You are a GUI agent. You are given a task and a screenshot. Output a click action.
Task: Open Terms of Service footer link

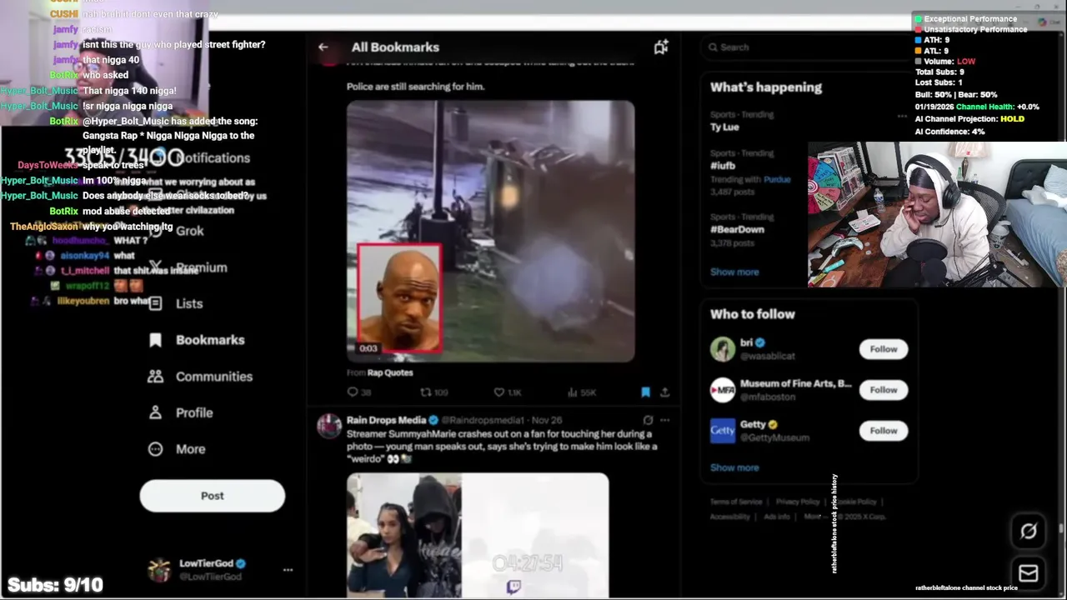pos(736,502)
